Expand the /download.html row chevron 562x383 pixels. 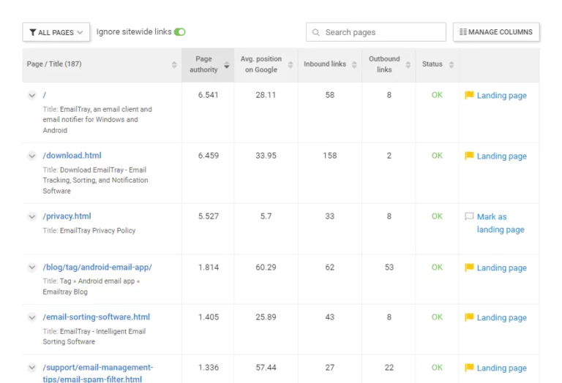click(32, 156)
